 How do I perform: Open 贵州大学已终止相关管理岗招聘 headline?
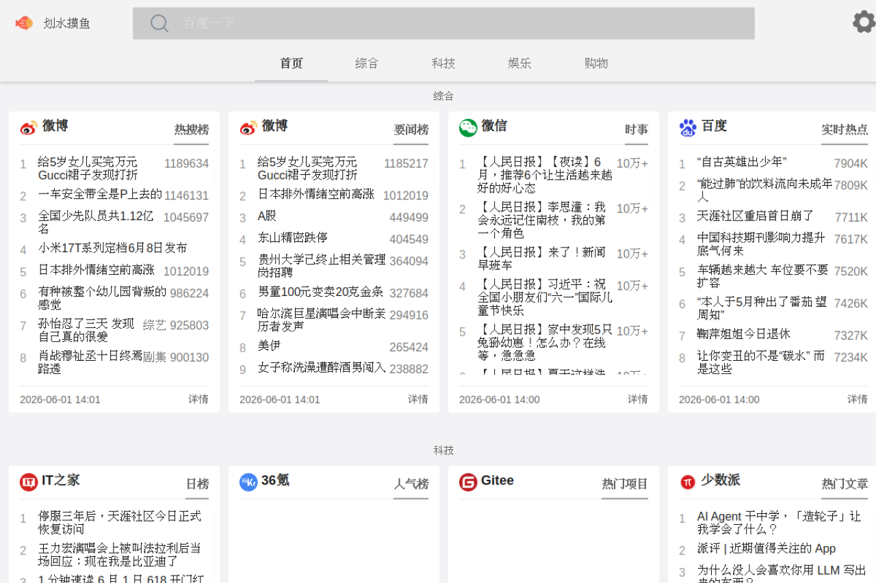(322, 266)
